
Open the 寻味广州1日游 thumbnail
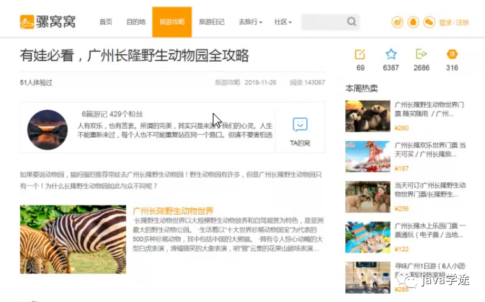pyautogui.click(x=368, y=277)
